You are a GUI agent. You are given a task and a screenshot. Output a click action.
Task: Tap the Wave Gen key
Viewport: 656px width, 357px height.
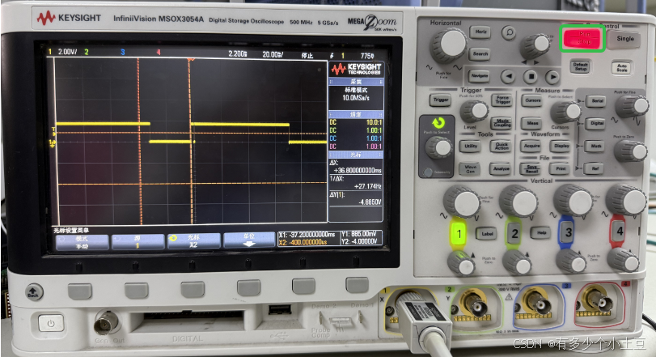(470, 168)
